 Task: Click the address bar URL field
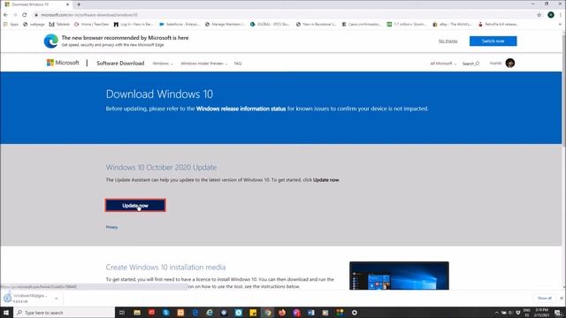pyautogui.click(x=281, y=15)
